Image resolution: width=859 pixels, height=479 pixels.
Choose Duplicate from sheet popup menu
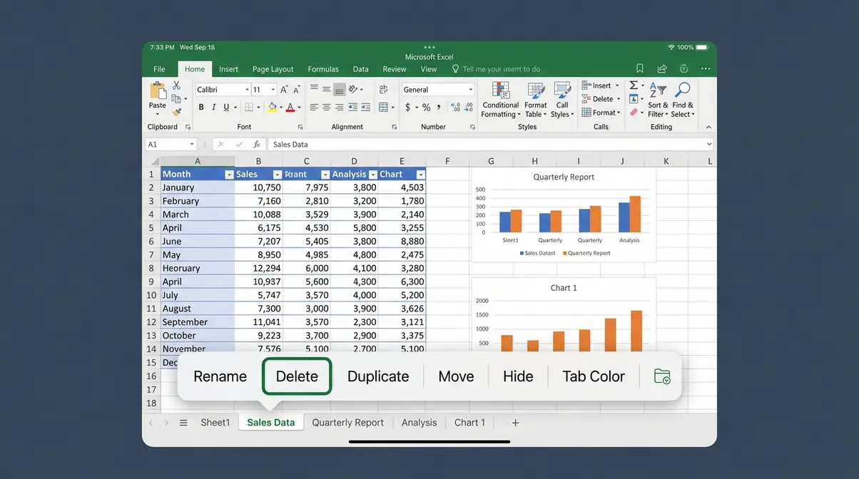click(378, 376)
